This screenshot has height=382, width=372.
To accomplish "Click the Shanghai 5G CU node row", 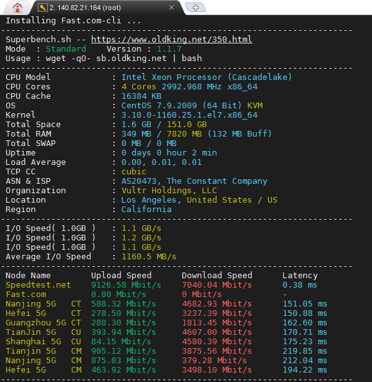I will click(166, 342).
